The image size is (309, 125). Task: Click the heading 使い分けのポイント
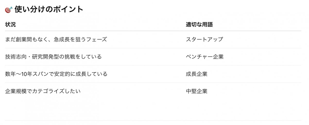[49, 9]
